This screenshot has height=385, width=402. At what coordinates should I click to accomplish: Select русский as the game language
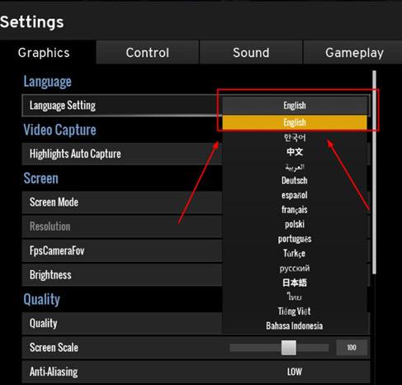[295, 268]
